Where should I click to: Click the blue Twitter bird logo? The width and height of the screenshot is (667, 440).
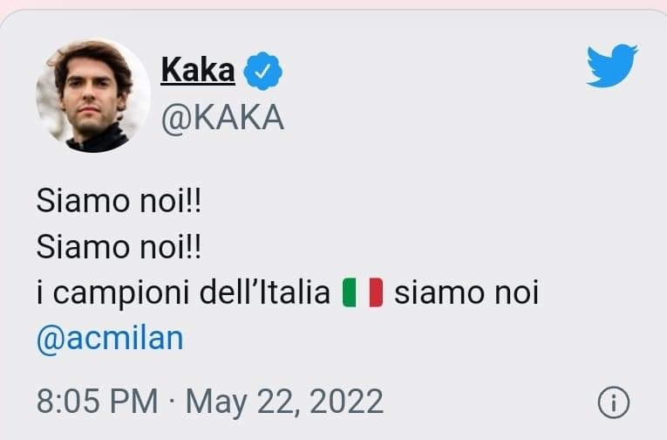pos(612,65)
